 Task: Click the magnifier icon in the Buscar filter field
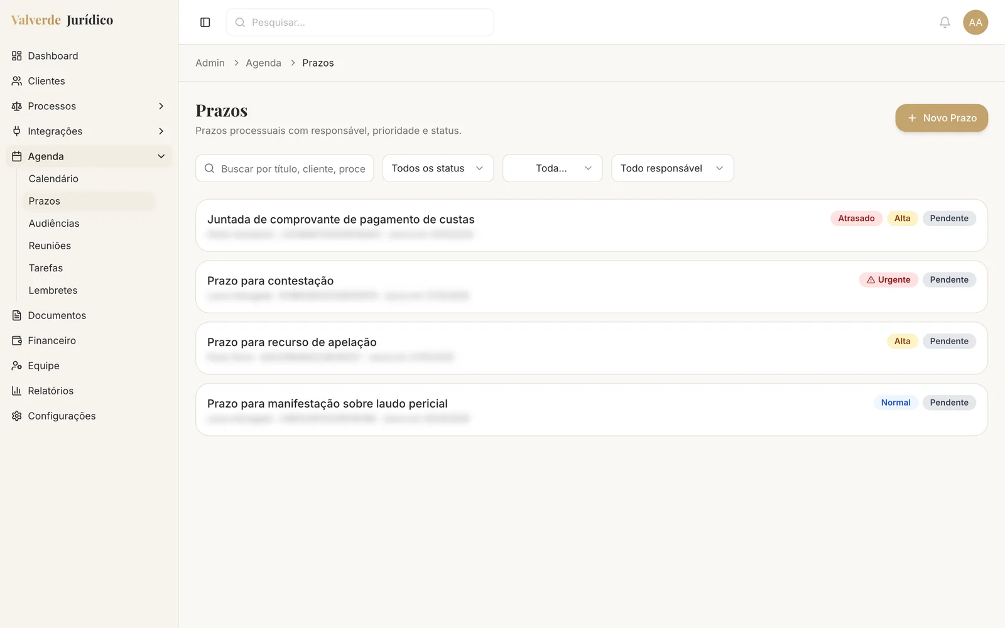pos(210,168)
